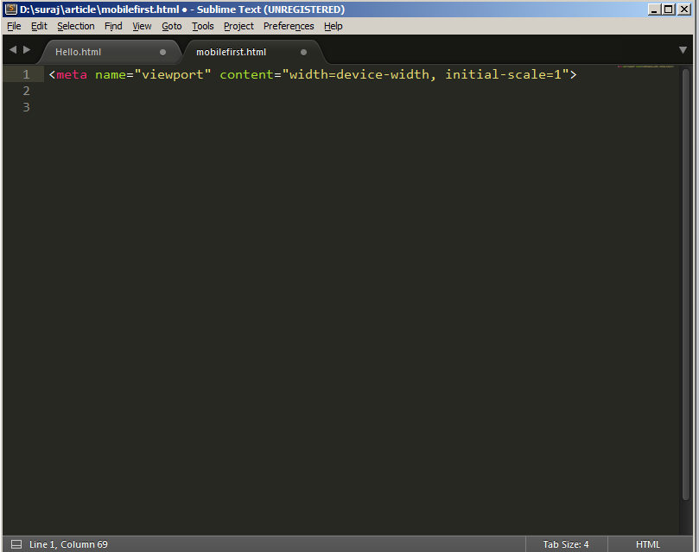Viewport: 699px width, 552px height.
Task: Open the Preferences menu
Action: (x=289, y=26)
